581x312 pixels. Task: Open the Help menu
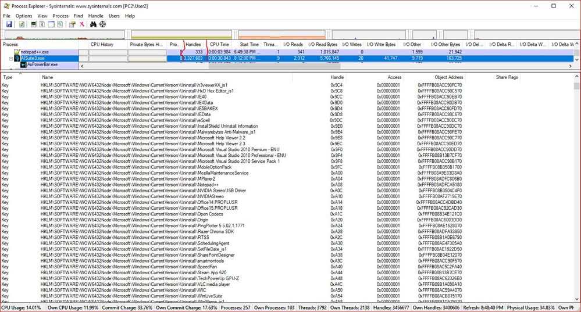130,16
